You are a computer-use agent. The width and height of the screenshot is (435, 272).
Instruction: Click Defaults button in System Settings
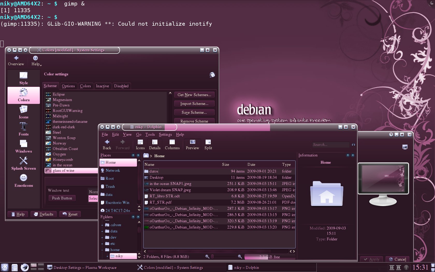(44, 214)
